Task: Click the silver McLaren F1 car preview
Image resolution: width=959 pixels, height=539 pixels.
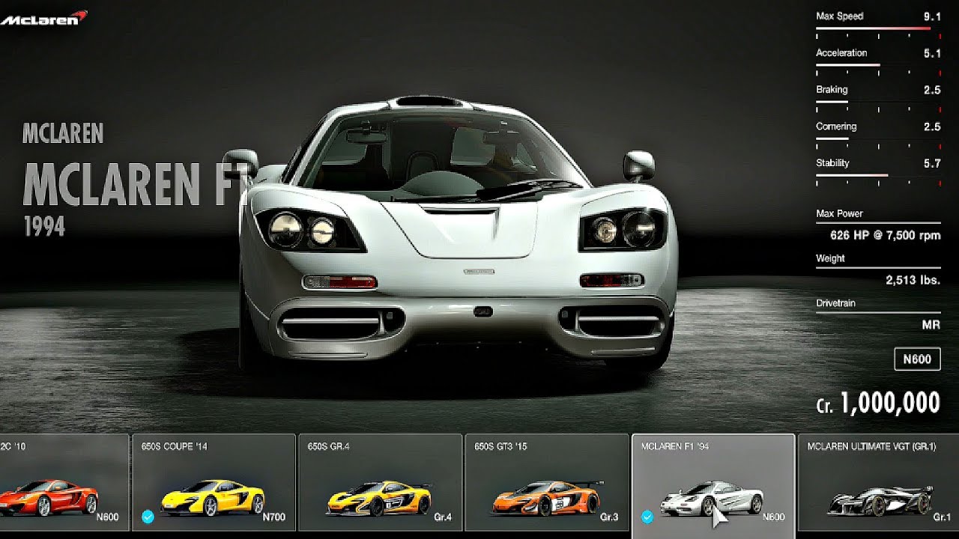Action: (x=457, y=232)
